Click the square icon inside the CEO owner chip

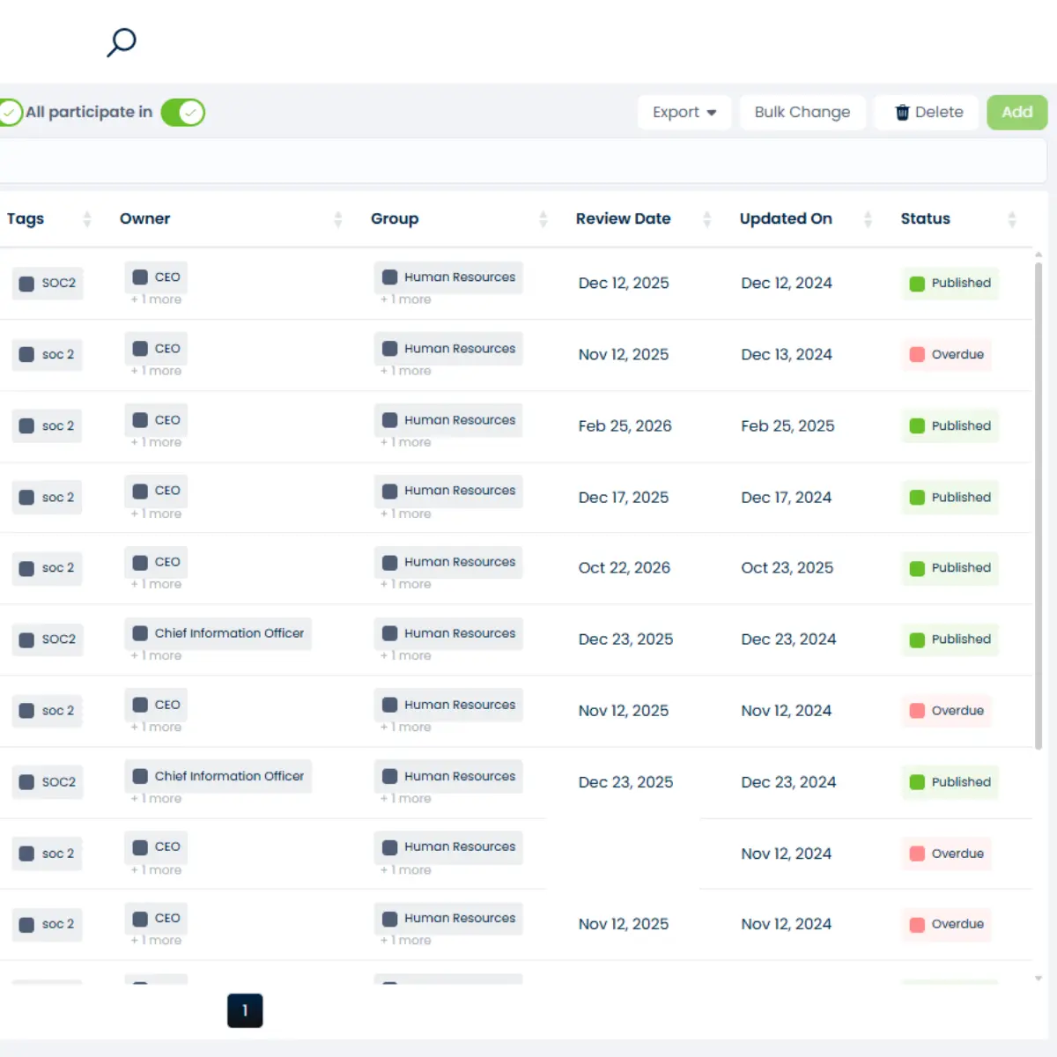tap(139, 276)
